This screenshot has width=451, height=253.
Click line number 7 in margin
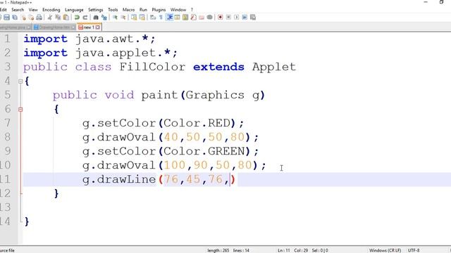tap(7, 123)
